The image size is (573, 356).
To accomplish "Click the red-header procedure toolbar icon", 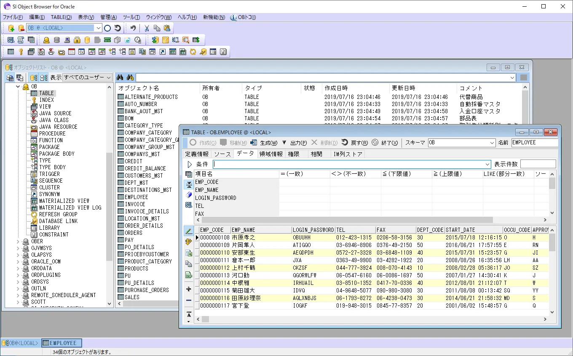I will click(71, 52).
